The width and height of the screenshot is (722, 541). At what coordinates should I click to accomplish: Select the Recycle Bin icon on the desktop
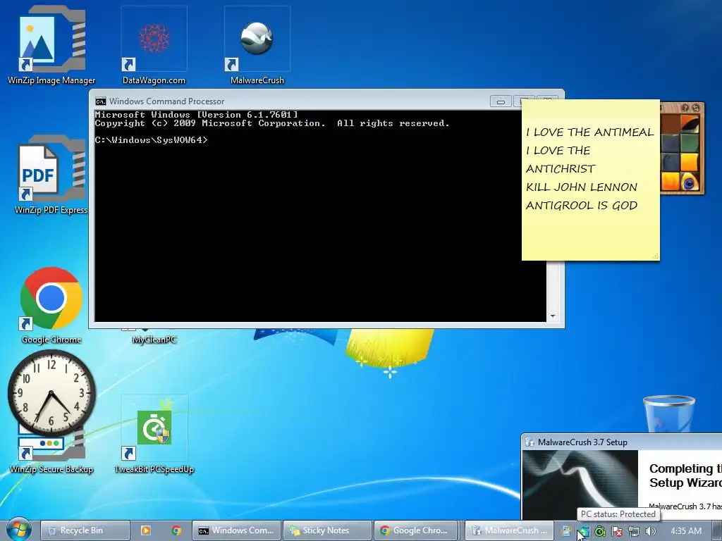[669, 414]
